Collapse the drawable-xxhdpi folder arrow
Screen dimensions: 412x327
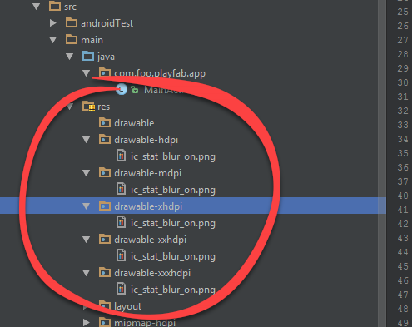86,240
